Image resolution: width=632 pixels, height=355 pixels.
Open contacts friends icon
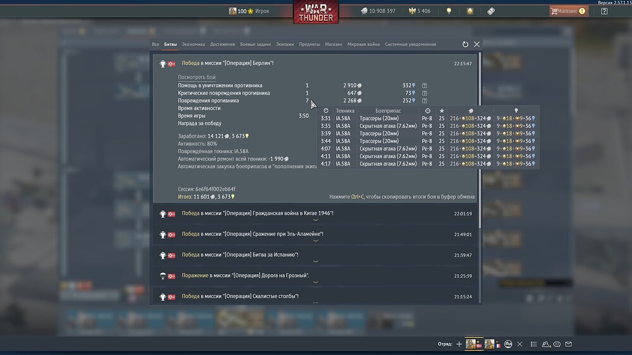tap(546, 344)
